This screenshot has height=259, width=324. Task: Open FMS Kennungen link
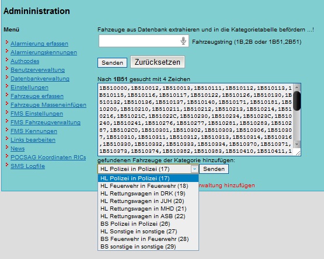(x=34, y=131)
